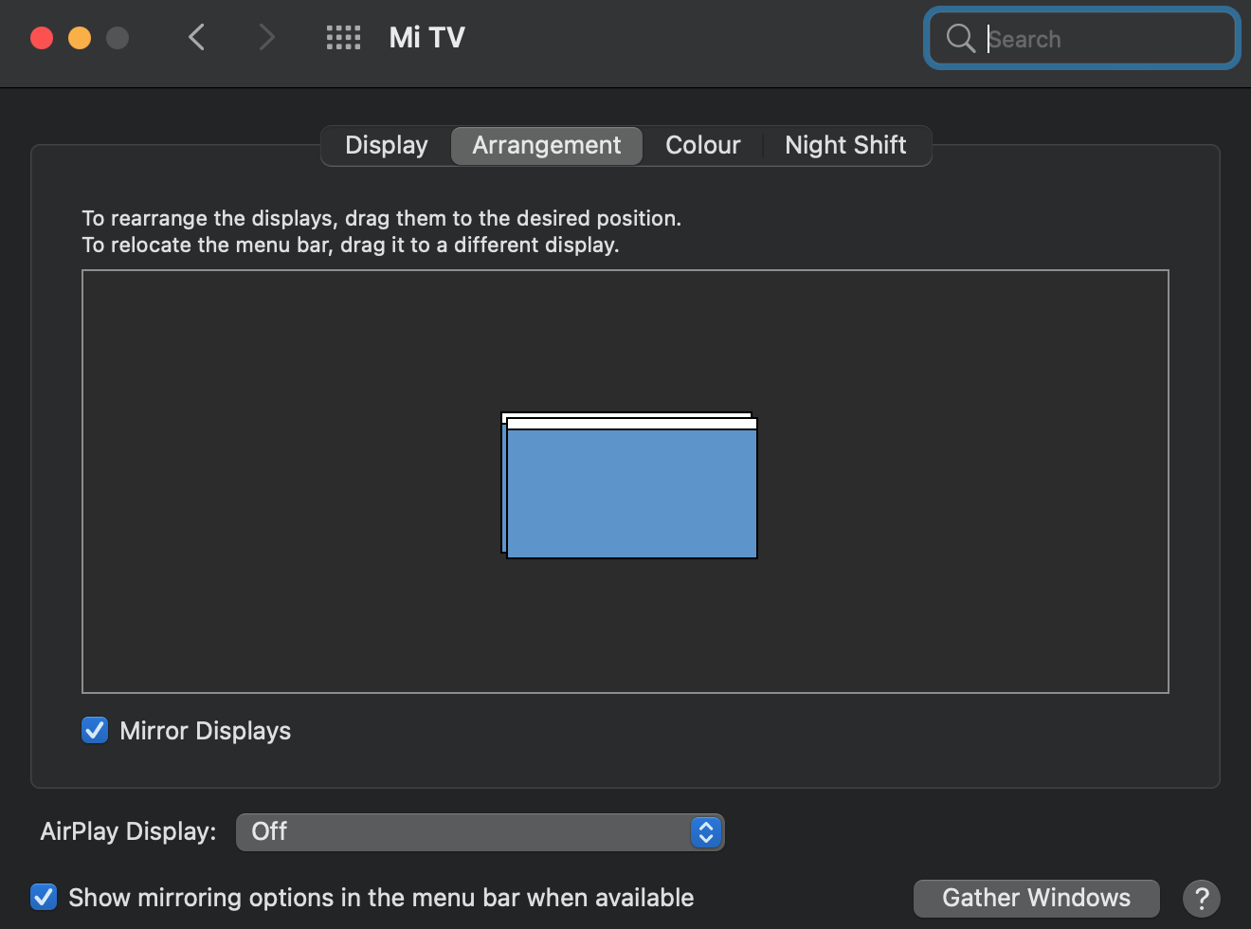Close the Mi TV preferences window

[42, 38]
